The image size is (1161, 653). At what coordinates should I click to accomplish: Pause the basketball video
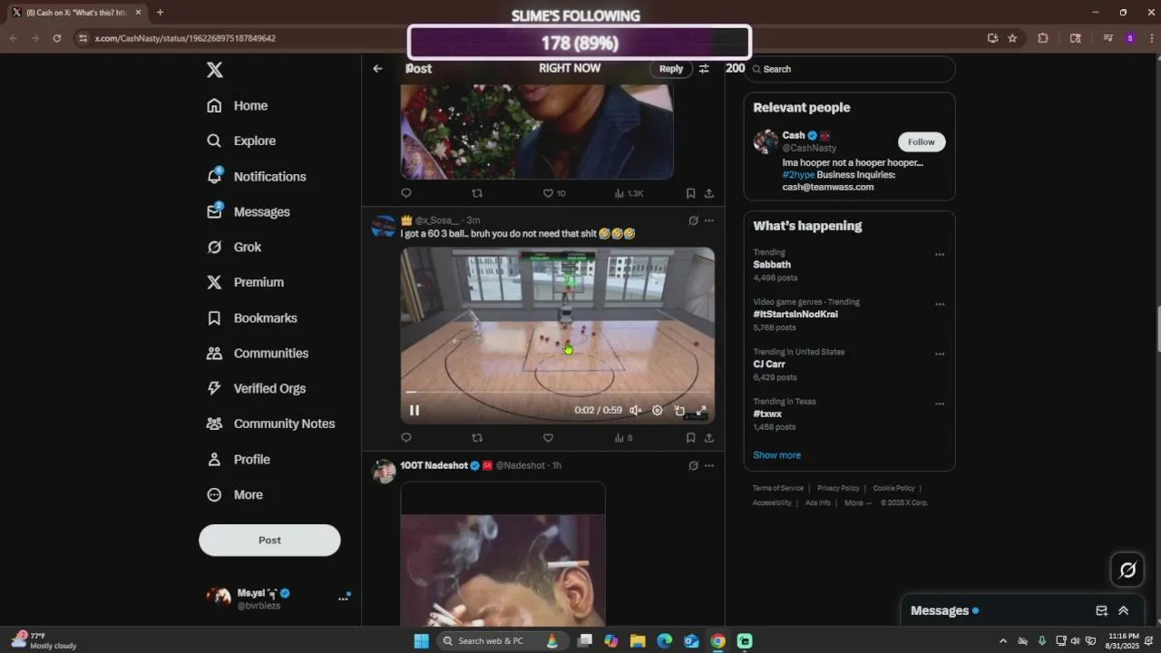pos(415,410)
